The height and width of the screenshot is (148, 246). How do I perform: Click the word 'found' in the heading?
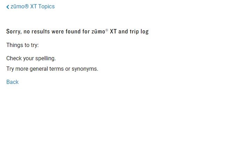coord(73,31)
